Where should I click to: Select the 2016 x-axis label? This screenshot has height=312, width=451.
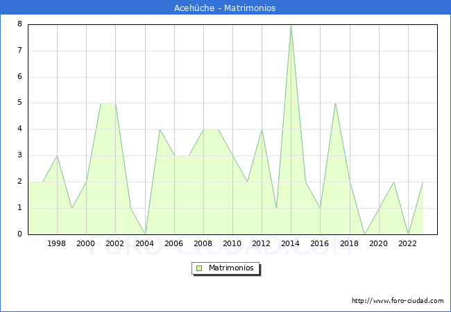click(x=320, y=243)
